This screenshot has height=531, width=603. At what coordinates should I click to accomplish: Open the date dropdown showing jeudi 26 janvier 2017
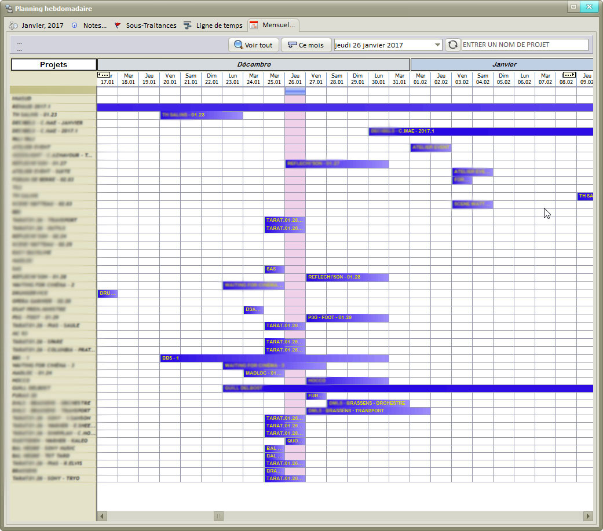tap(437, 45)
